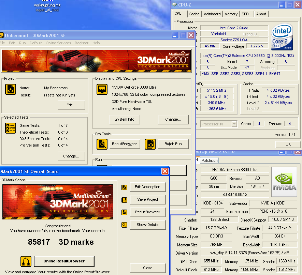Click the trees icon beside Online ResultBrowser

pyautogui.click(x=26, y=261)
